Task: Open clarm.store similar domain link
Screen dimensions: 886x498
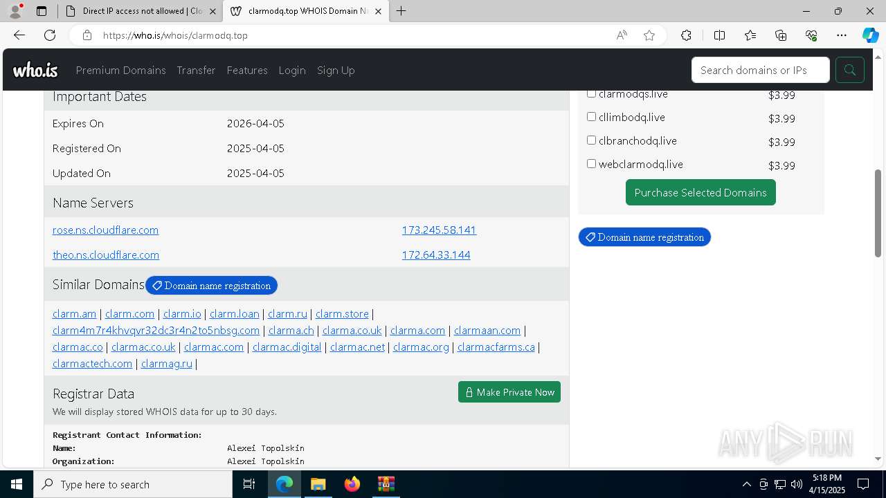Action: point(342,313)
